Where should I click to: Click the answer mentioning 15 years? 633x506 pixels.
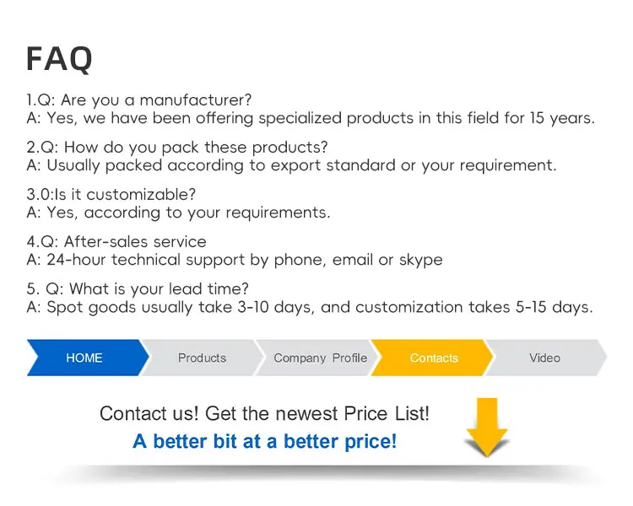pyautogui.click(x=311, y=118)
